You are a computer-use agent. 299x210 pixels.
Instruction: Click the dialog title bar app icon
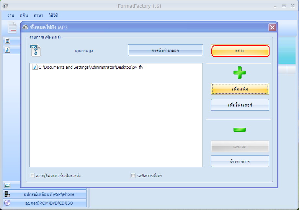[x=25, y=27]
